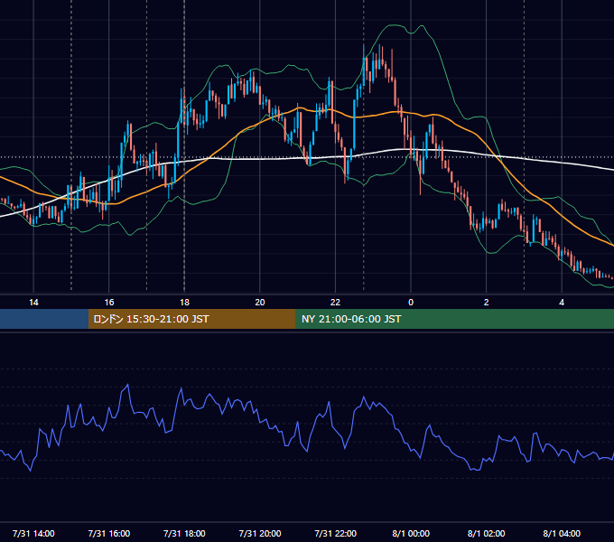Click the 7/31 16:00 time label
614x542 pixels.
109,533
